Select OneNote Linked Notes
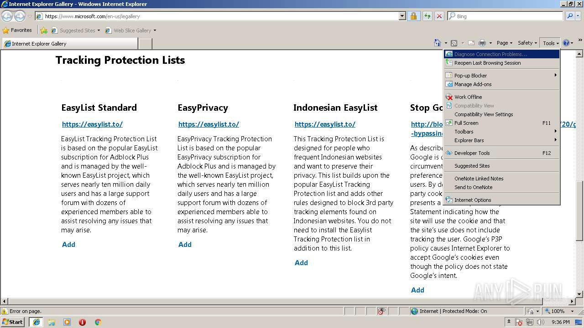 click(502, 179)
